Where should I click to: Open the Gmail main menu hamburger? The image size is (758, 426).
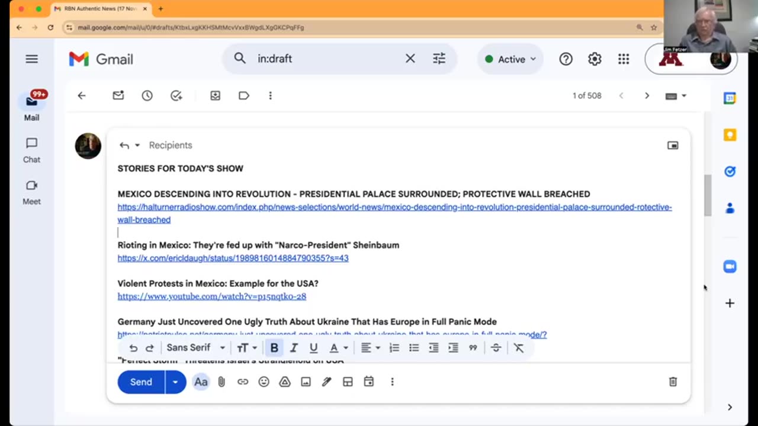click(x=31, y=59)
